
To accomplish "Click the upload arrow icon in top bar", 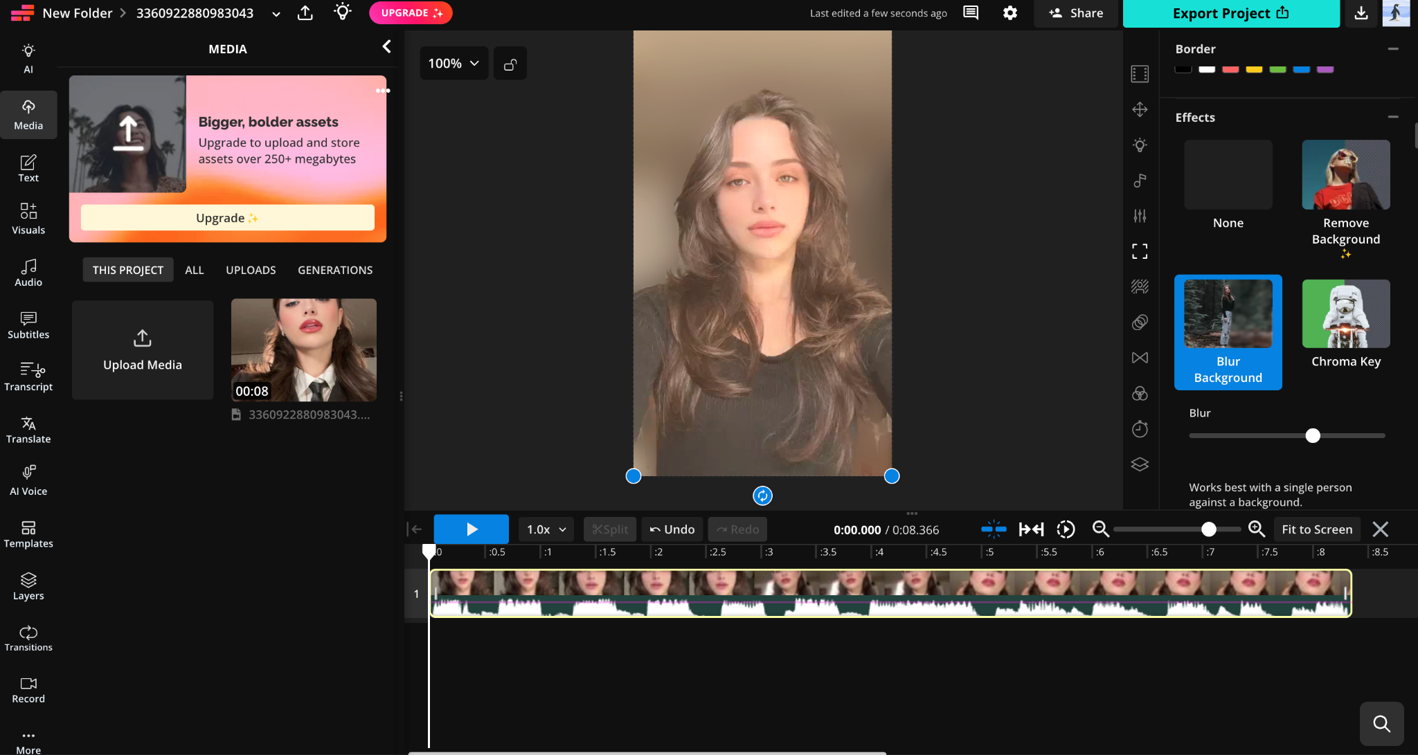I will 305,13.
